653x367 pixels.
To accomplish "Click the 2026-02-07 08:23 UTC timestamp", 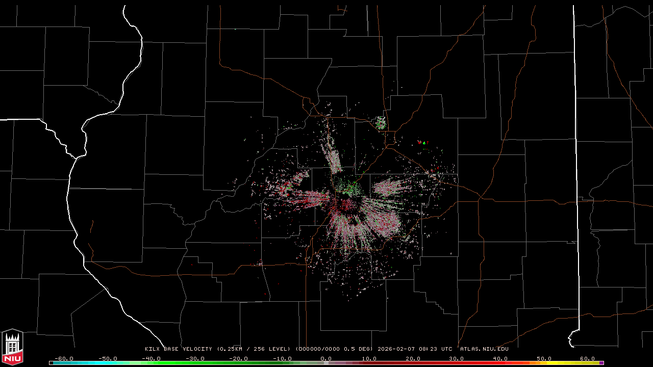I will click(x=415, y=349).
